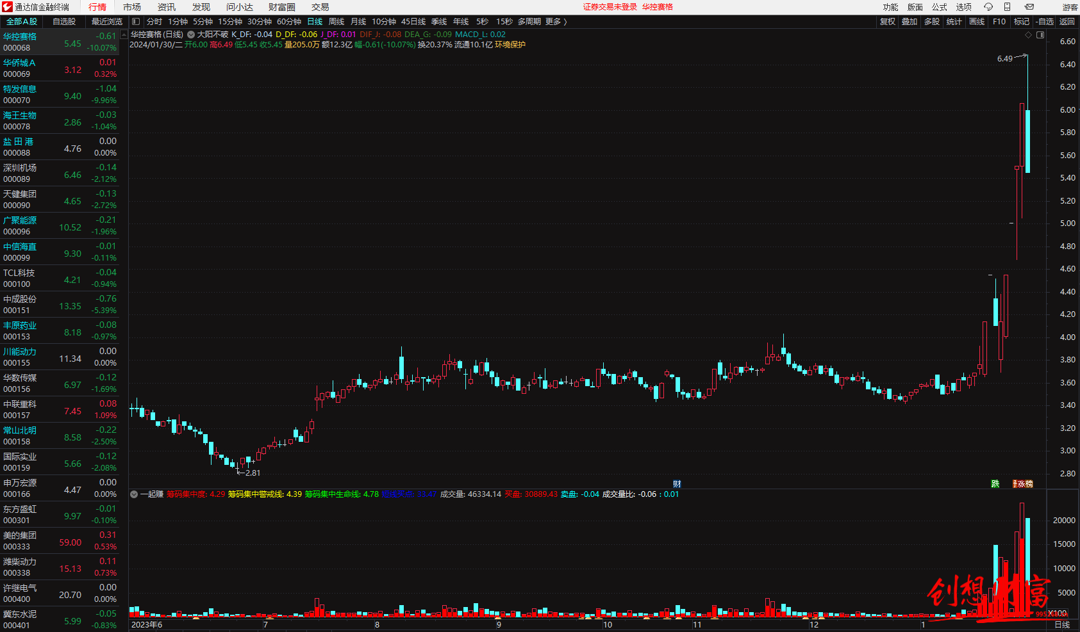The width and height of the screenshot is (1080, 632).
Task: Switch to 5分钟 chart period
Action: coord(203,22)
